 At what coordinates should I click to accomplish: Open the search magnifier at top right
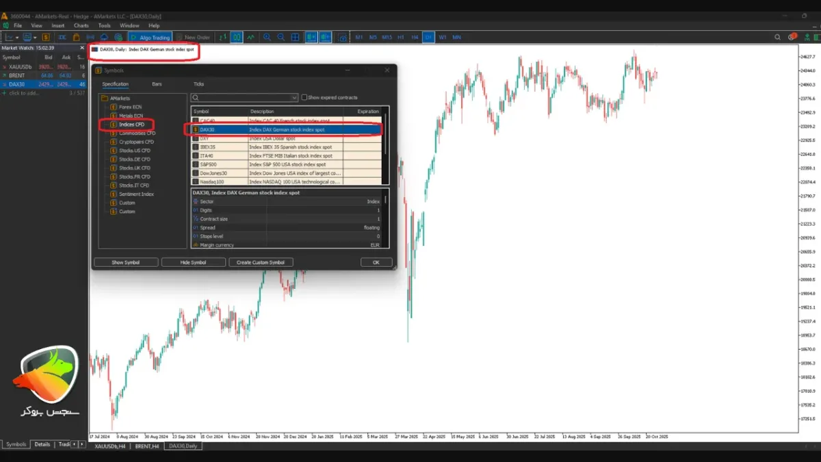[x=779, y=37]
